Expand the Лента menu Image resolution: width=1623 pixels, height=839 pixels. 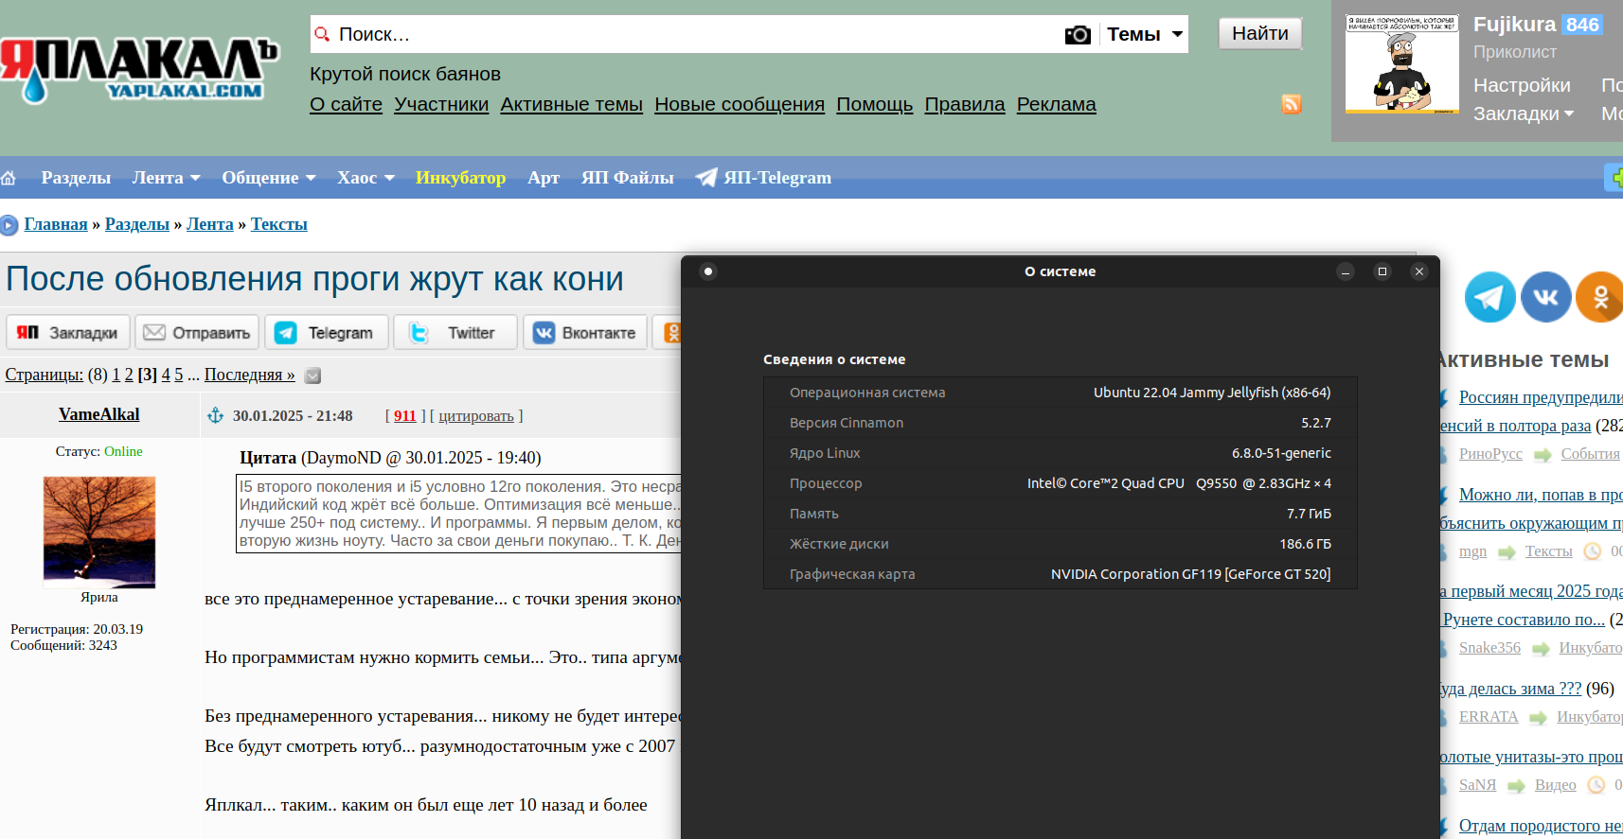[166, 178]
